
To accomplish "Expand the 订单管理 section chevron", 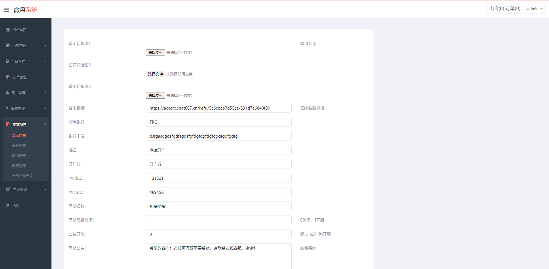I will [x=45, y=77].
